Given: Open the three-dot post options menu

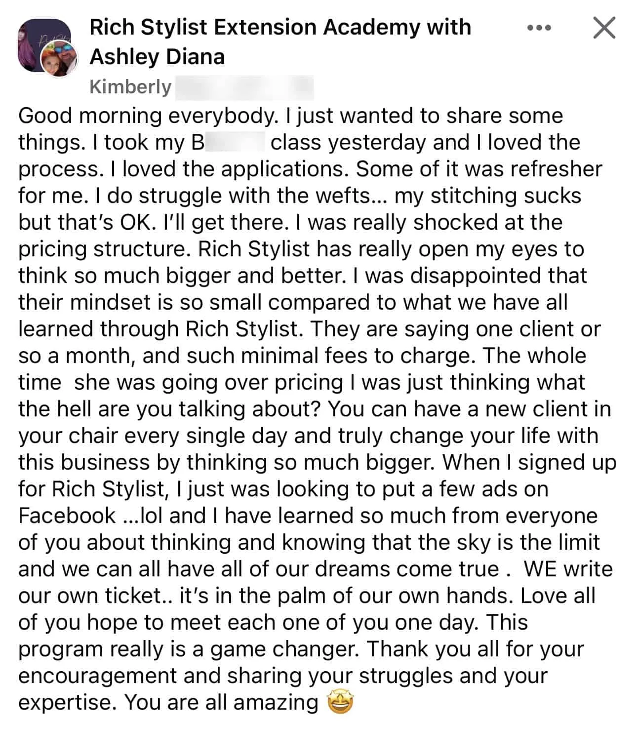Looking at the screenshot, I should (x=539, y=28).
